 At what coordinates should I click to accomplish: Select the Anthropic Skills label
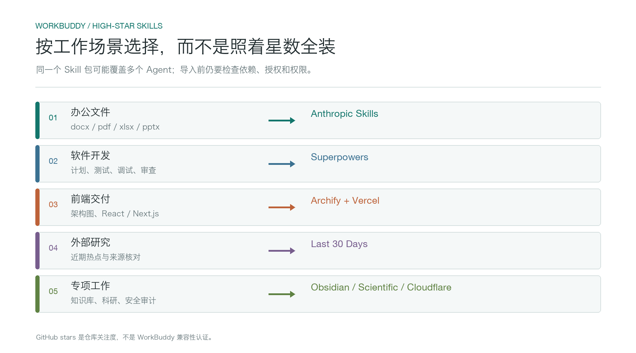[344, 114]
